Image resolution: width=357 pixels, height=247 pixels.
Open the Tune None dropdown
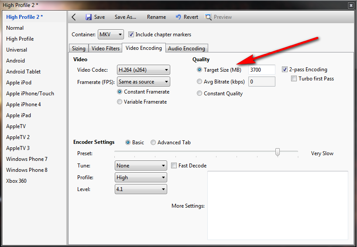[141, 166]
